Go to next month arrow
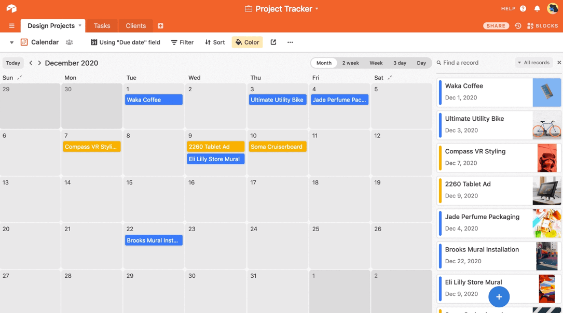The height and width of the screenshot is (313, 563). click(39, 63)
